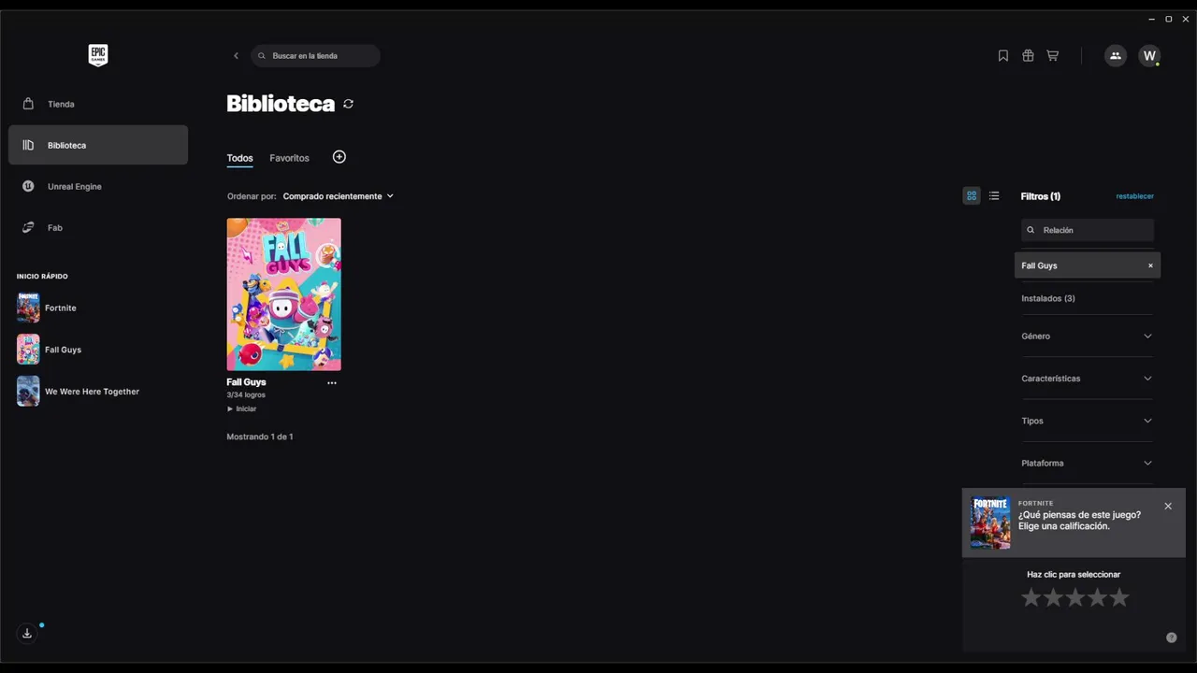Image resolution: width=1197 pixels, height=673 pixels.
Task: Select the Favoritos tab
Action: 289,158
